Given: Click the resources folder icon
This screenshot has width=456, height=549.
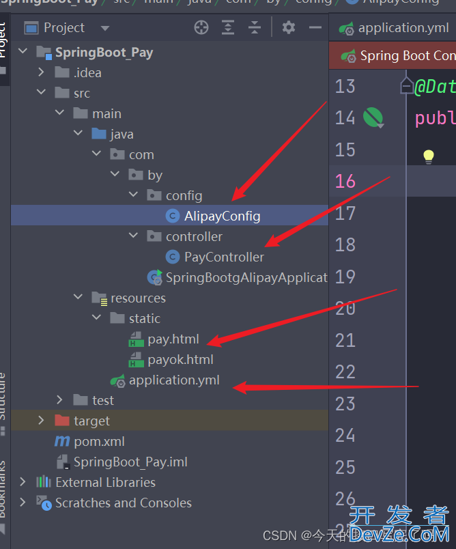Looking at the screenshot, I should coord(100,298).
